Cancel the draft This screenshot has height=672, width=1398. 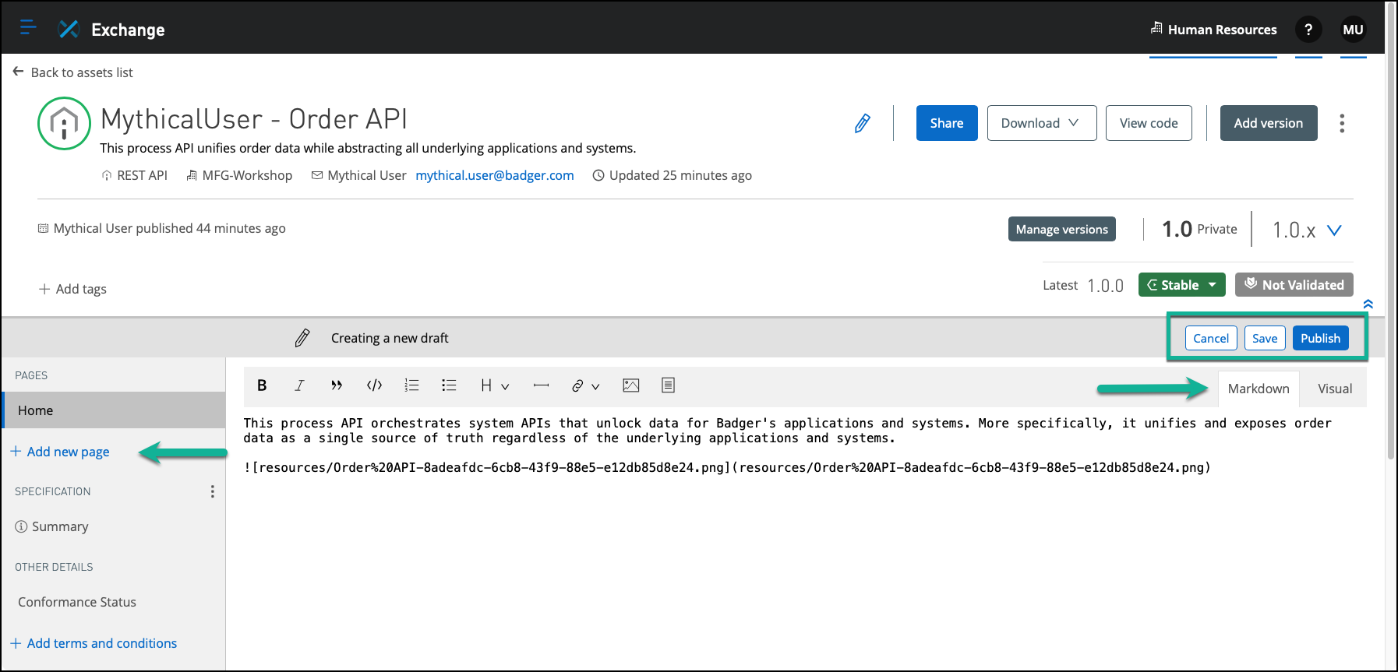point(1211,338)
